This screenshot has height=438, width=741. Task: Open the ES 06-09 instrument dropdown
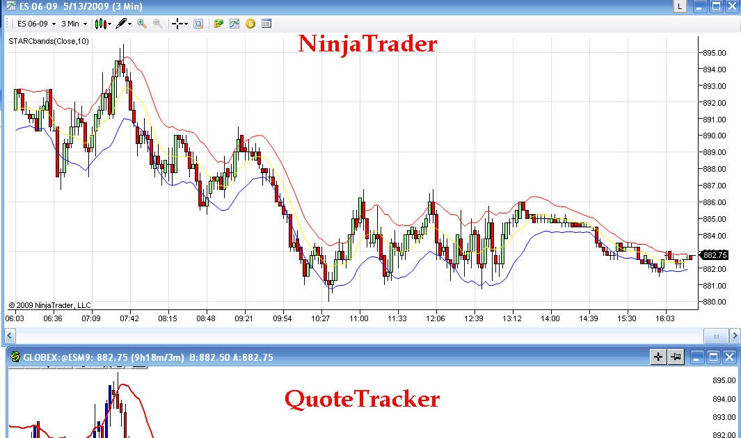tap(36, 24)
